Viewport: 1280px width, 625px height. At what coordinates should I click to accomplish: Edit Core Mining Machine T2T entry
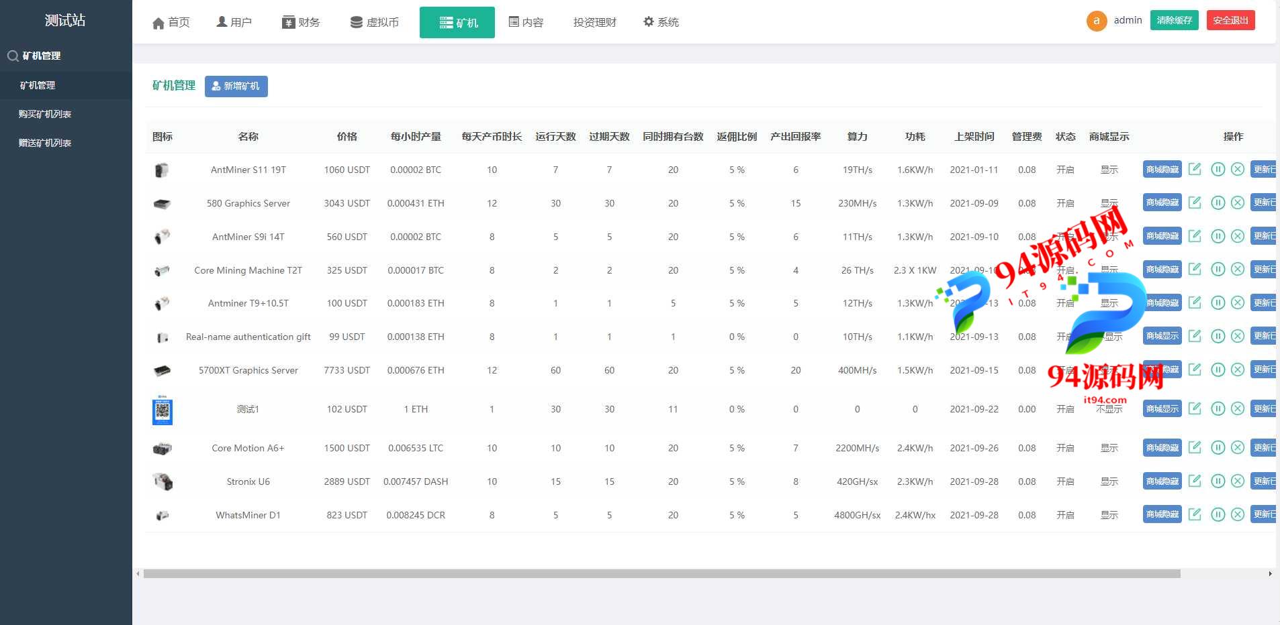pos(1195,269)
